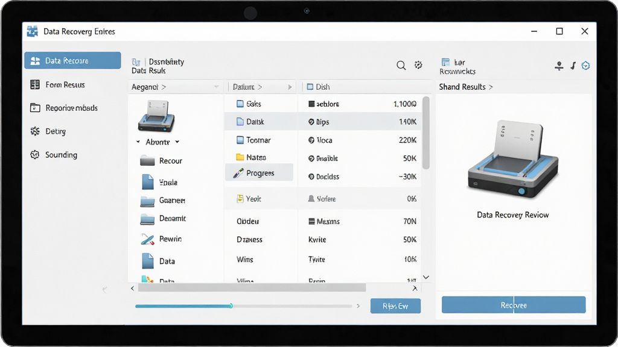Expand the arrow right of Datiure header
This screenshot has width=618, height=347.
pyautogui.click(x=290, y=87)
